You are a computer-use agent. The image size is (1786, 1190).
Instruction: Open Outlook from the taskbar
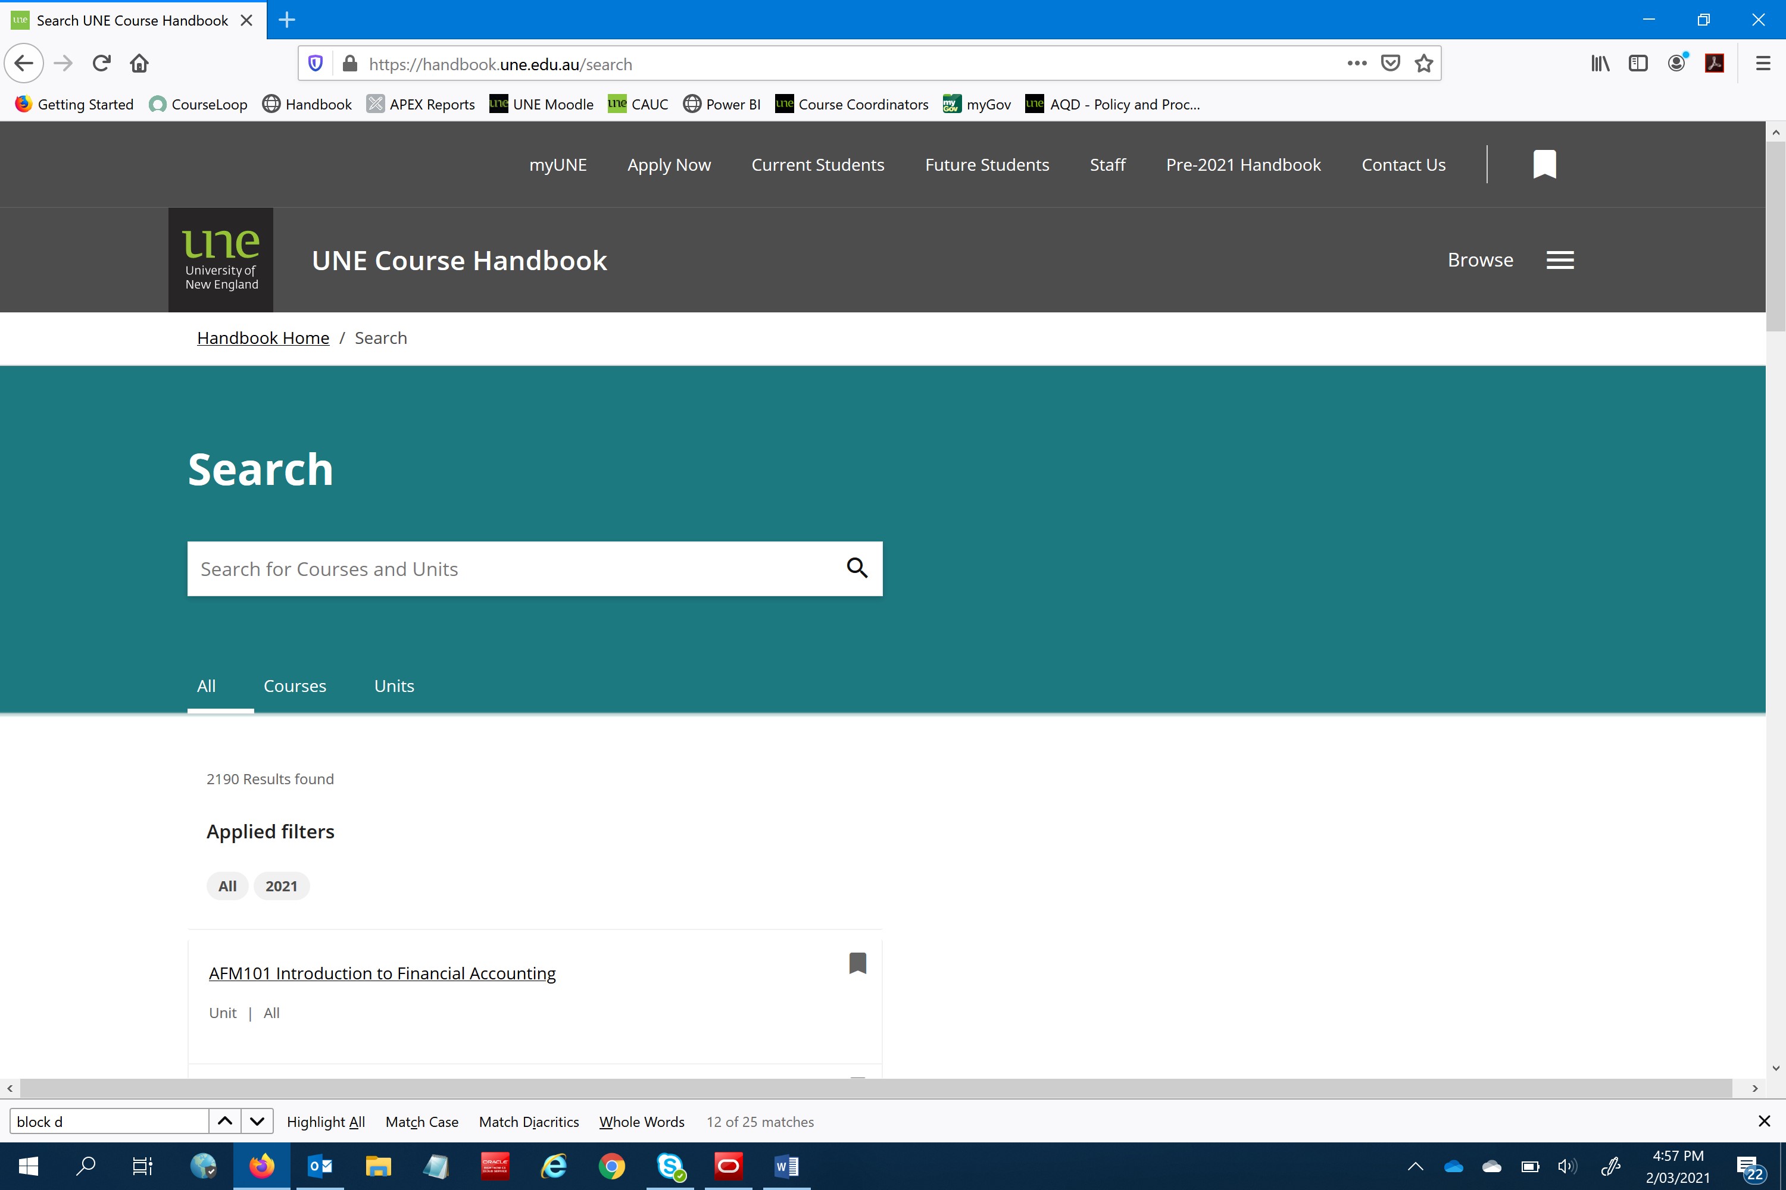[x=320, y=1166]
